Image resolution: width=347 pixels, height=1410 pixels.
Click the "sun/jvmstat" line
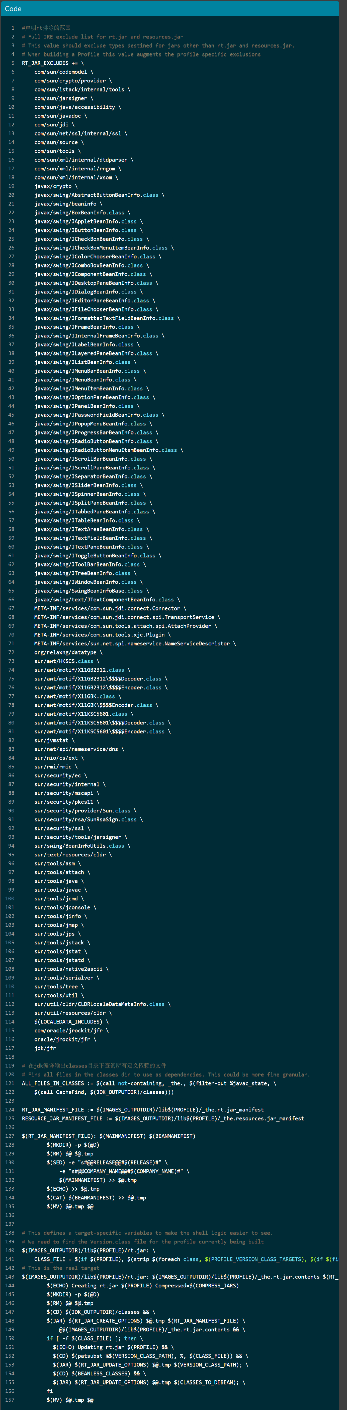click(x=54, y=740)
